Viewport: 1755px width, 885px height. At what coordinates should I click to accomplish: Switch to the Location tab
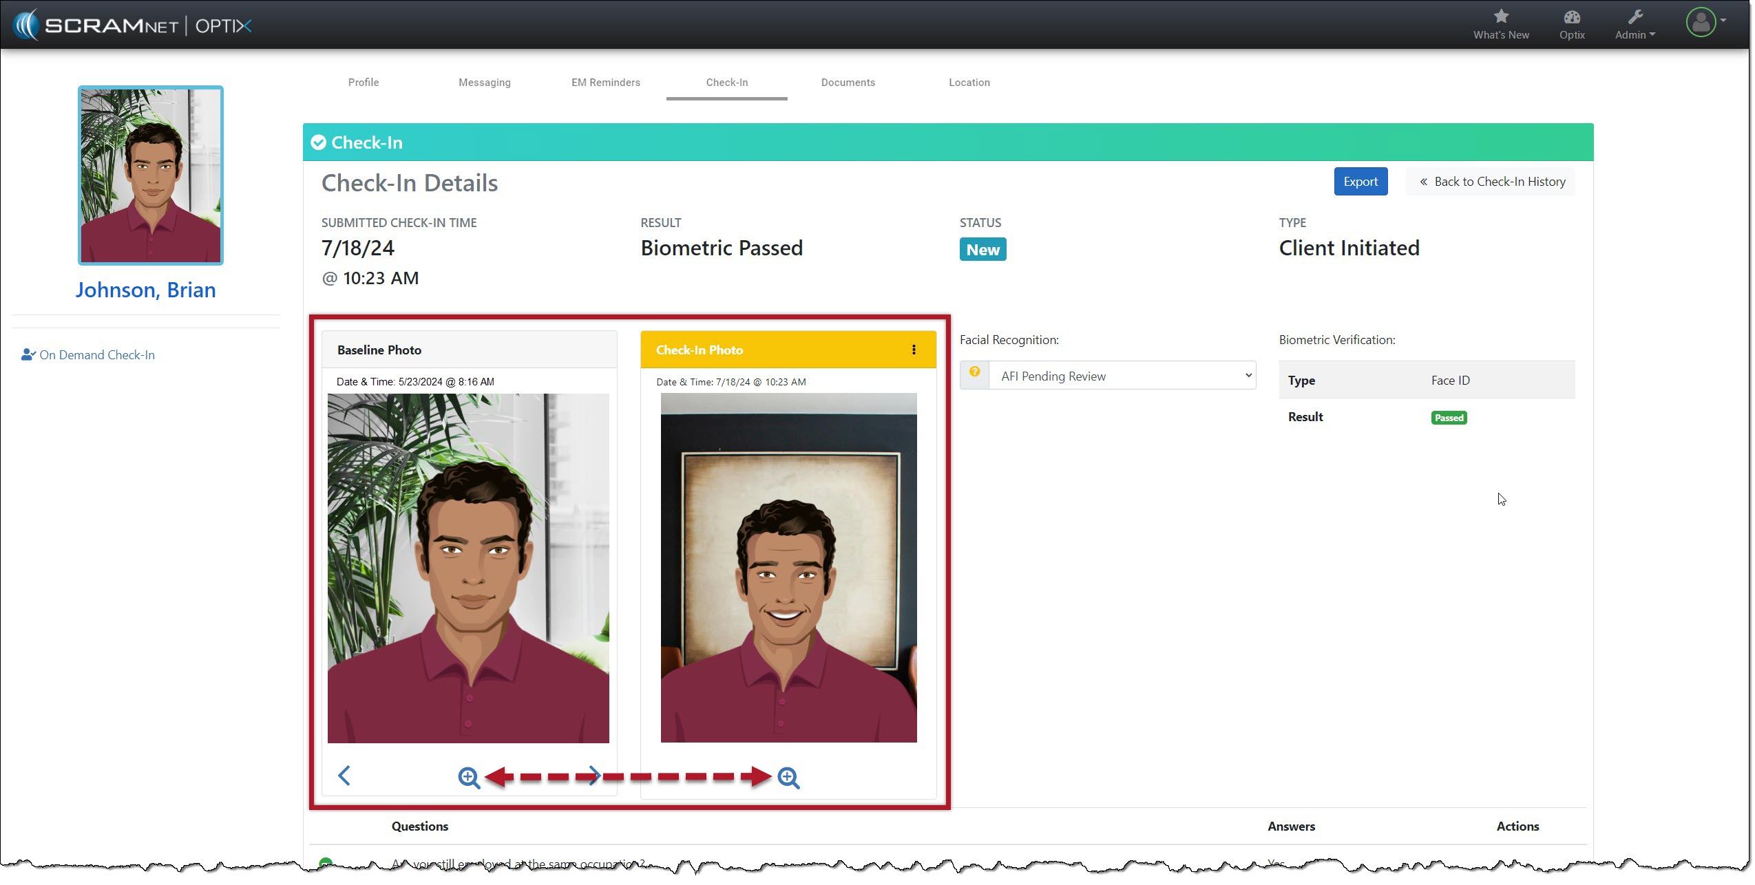point(969,83)
